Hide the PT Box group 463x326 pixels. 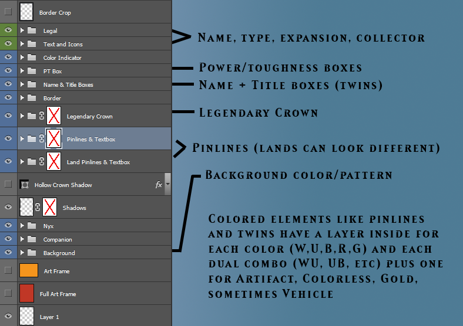click(x=8, y=70)
